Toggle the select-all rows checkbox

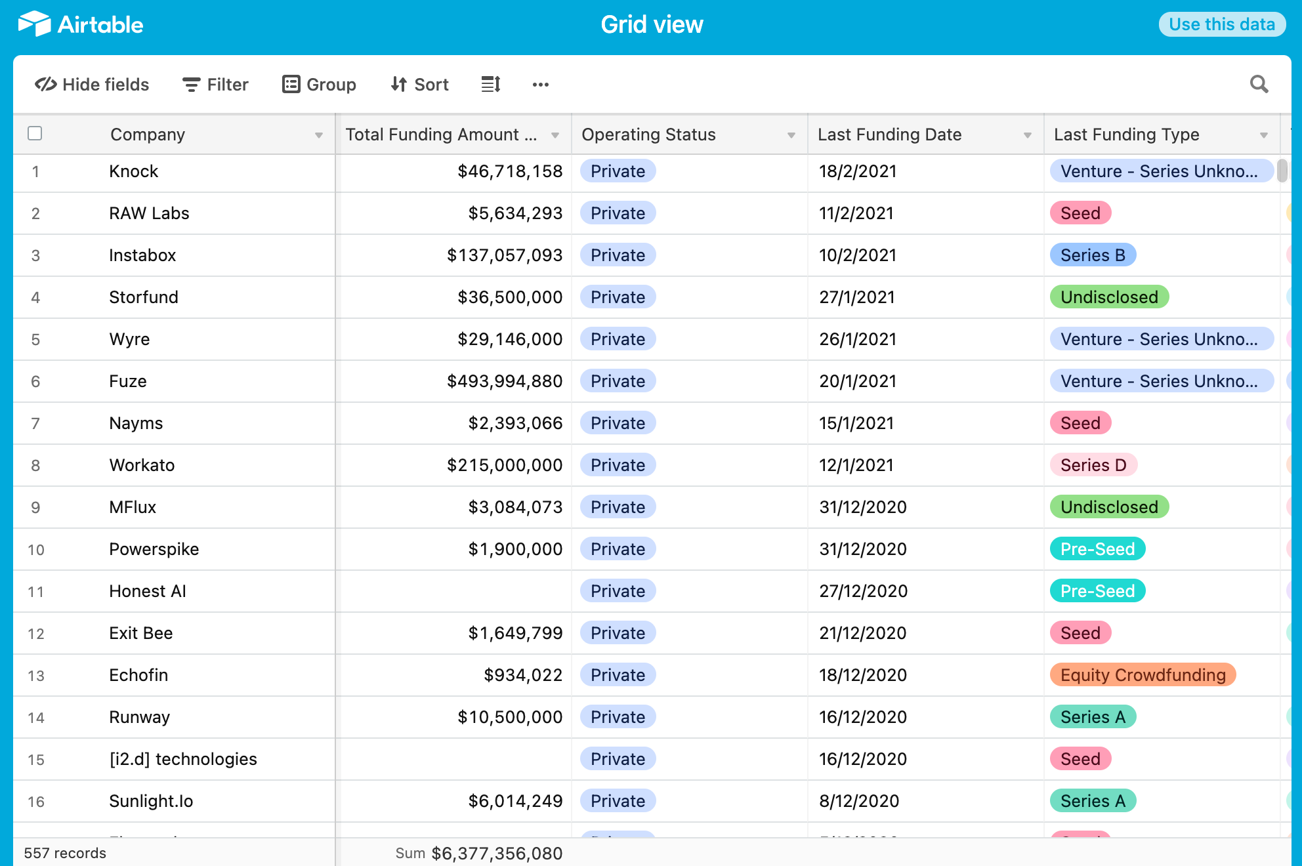pos(35,133)
